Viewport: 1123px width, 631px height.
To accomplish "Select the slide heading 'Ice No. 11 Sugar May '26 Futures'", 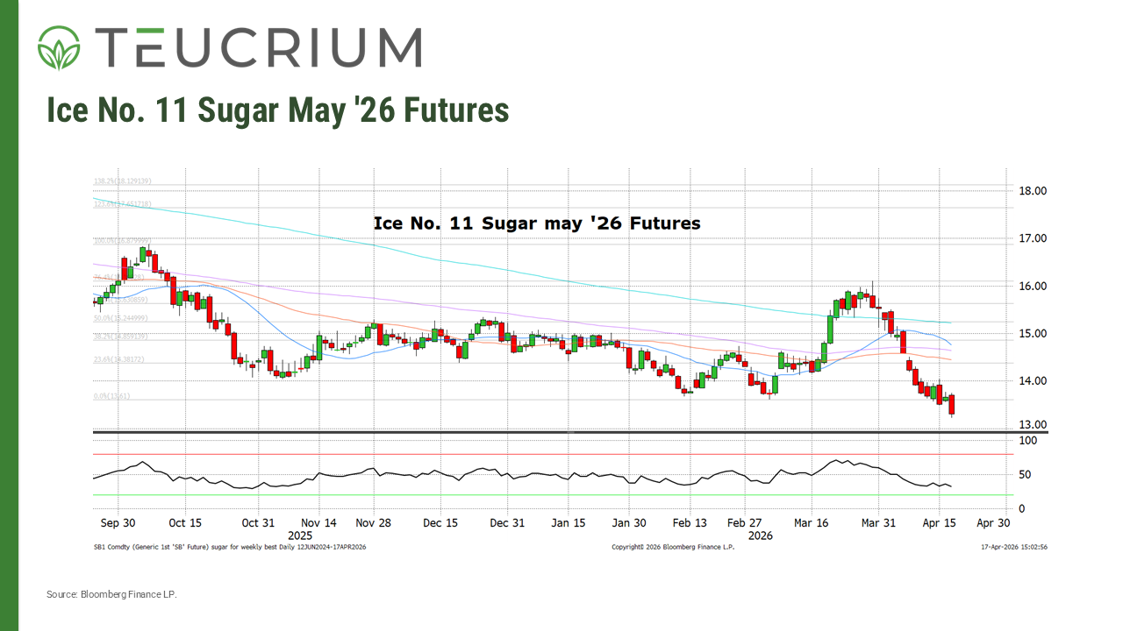I will 277,110.
